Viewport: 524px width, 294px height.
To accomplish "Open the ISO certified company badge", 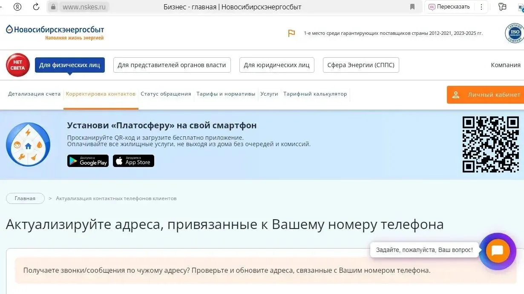I will pos(514,33).
